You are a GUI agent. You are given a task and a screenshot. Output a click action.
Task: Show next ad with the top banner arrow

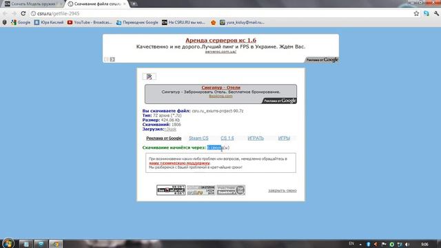pos(112,59)
